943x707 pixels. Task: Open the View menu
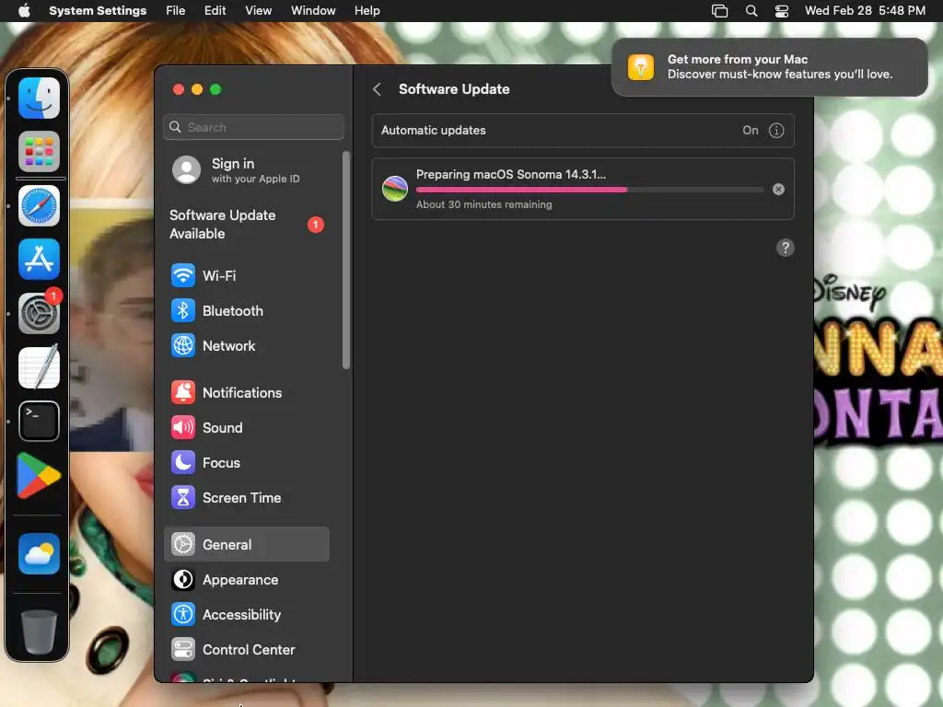tap(258, 11)
